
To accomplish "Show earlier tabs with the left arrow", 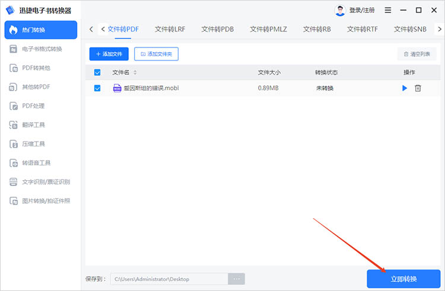I will coord(103,29).
